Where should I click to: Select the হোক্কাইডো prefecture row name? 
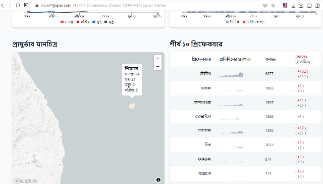[x=203, y=117]
